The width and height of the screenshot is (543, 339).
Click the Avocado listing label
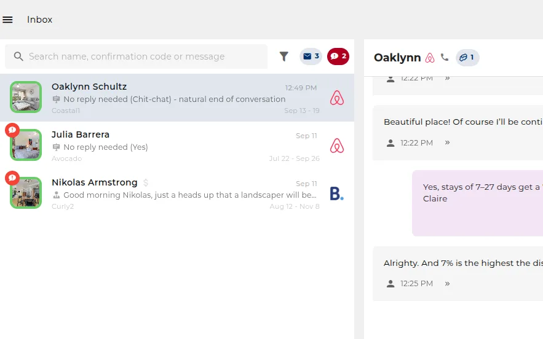click(66, 158)
